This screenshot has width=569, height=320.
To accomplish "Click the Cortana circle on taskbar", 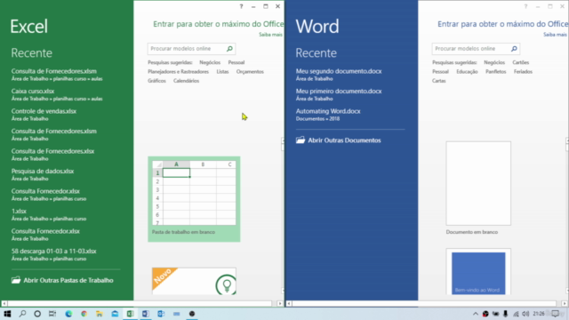I will click(x=37, y=314).
